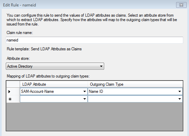Open the empty Outgoing Claim Type dropdown arrow

click(179, 99)
